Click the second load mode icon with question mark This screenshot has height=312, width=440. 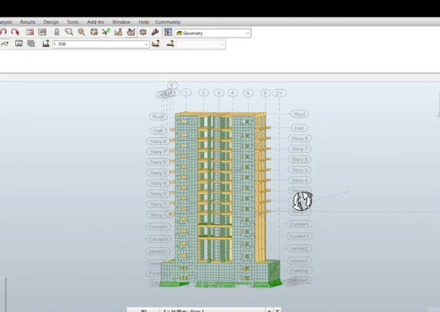(170, 44)
